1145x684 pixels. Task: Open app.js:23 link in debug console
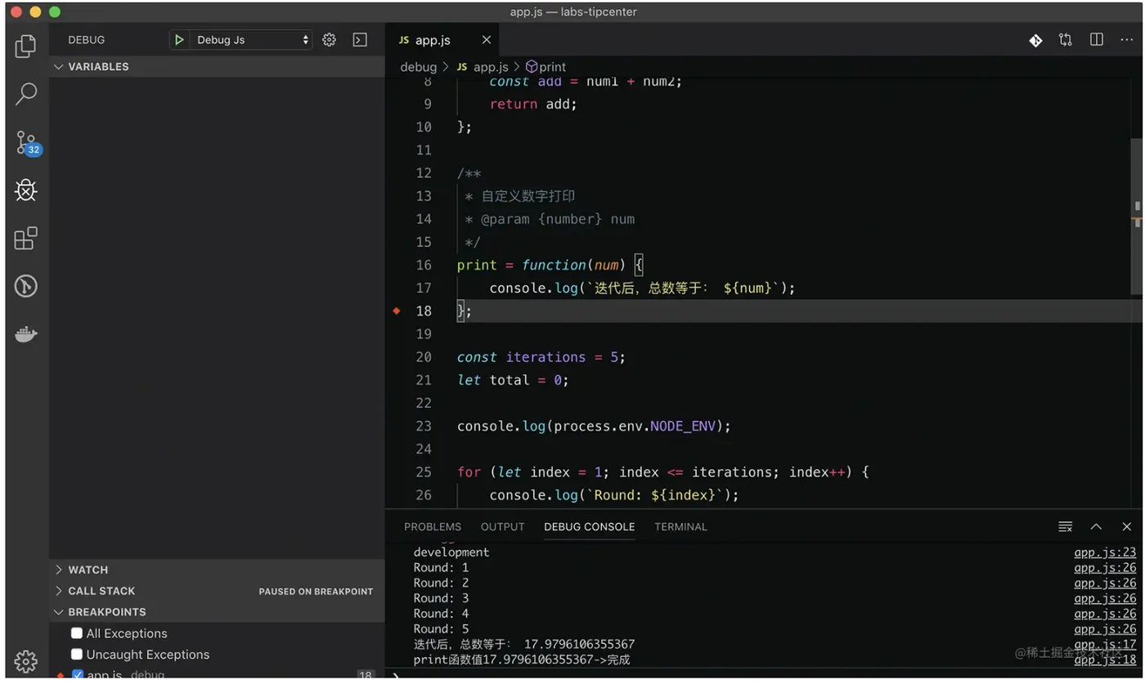1105,552
